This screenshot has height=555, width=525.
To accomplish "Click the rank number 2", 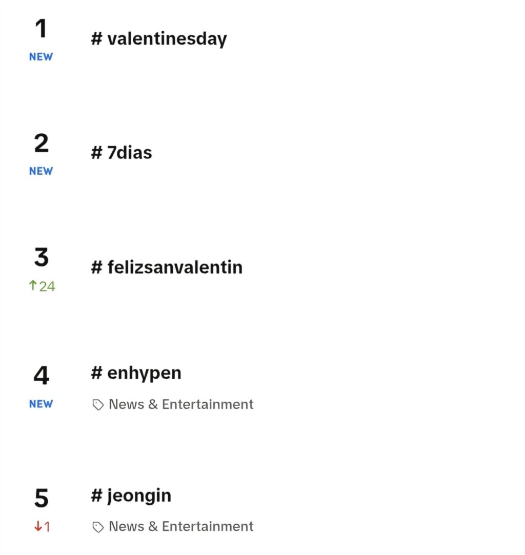I will click(x=42, y=143).
